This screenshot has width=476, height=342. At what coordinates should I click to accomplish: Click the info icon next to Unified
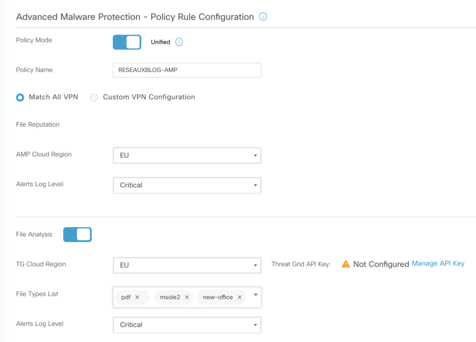[179, 42]
